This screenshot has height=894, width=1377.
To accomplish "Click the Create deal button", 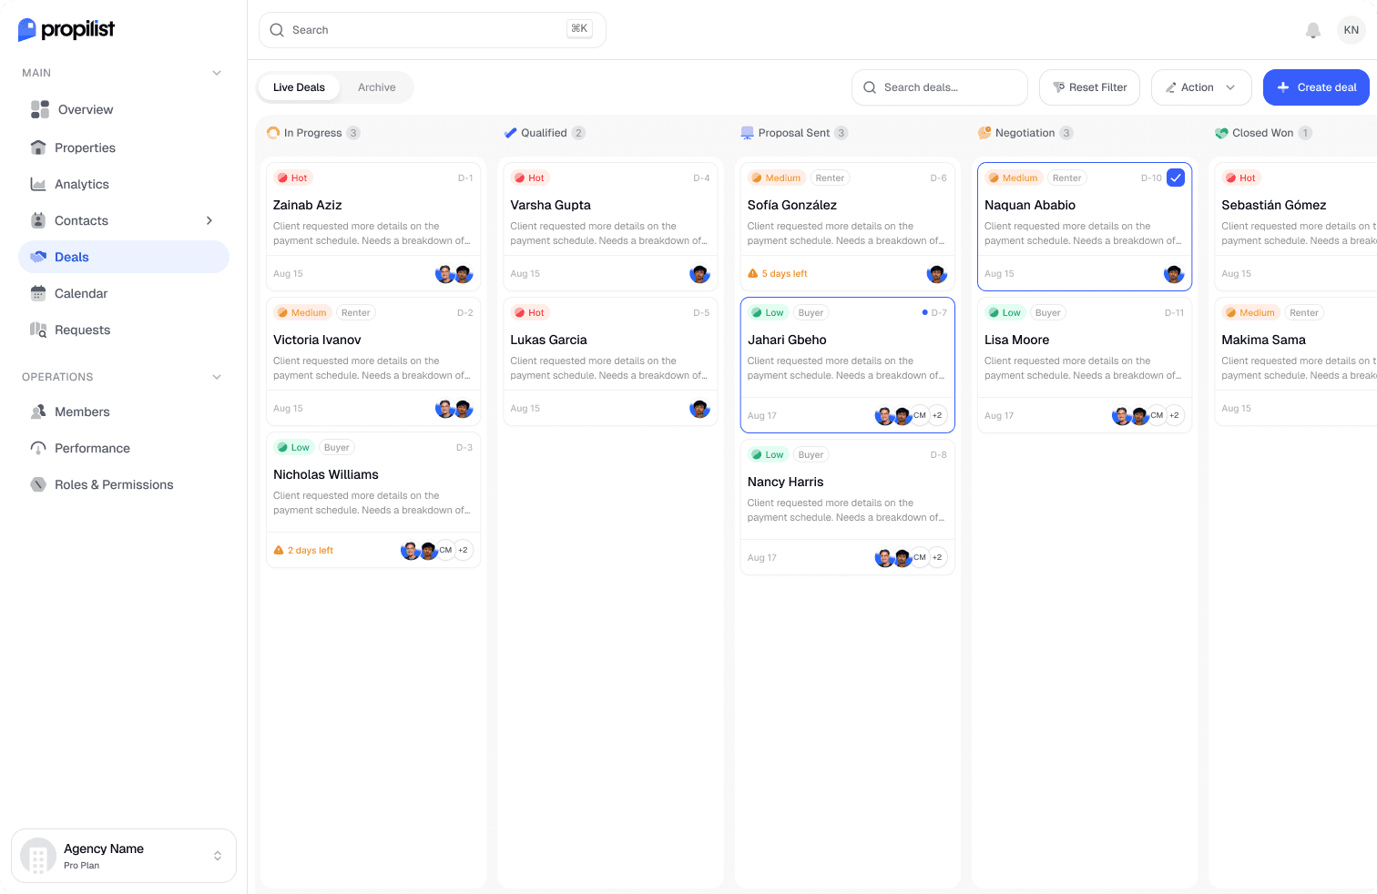I will pos(1316,87).
